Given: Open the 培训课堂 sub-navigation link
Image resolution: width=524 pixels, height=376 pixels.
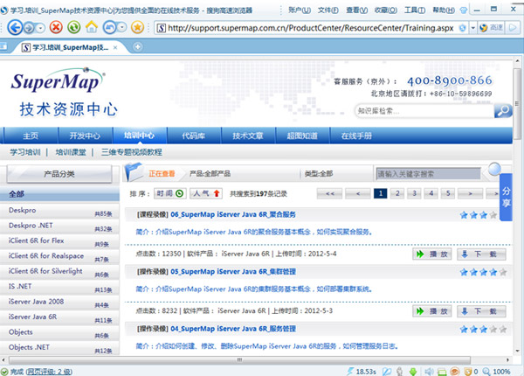Looking at the screenshot, I should point(71,152).
